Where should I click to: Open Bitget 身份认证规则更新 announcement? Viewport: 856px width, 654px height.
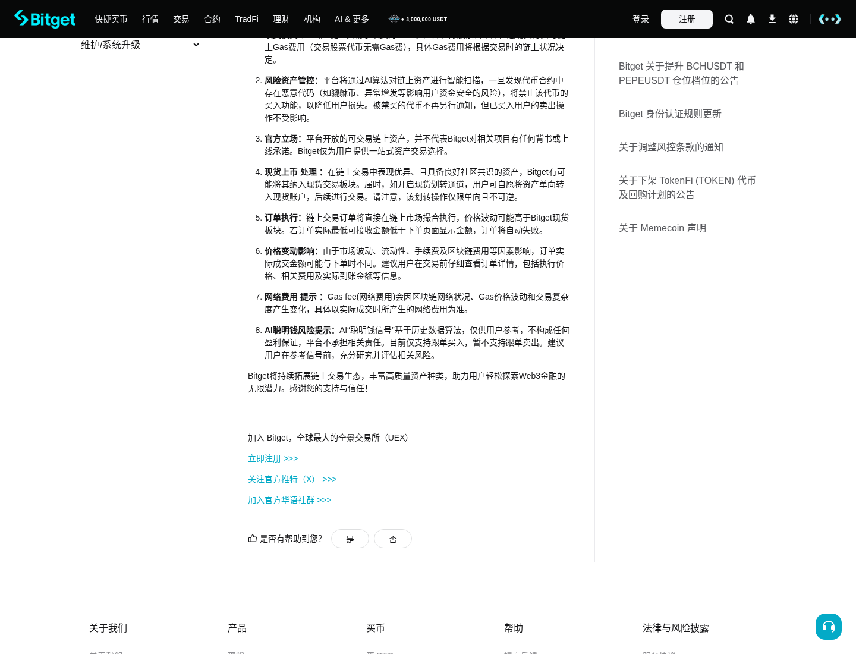coord(670,114)
